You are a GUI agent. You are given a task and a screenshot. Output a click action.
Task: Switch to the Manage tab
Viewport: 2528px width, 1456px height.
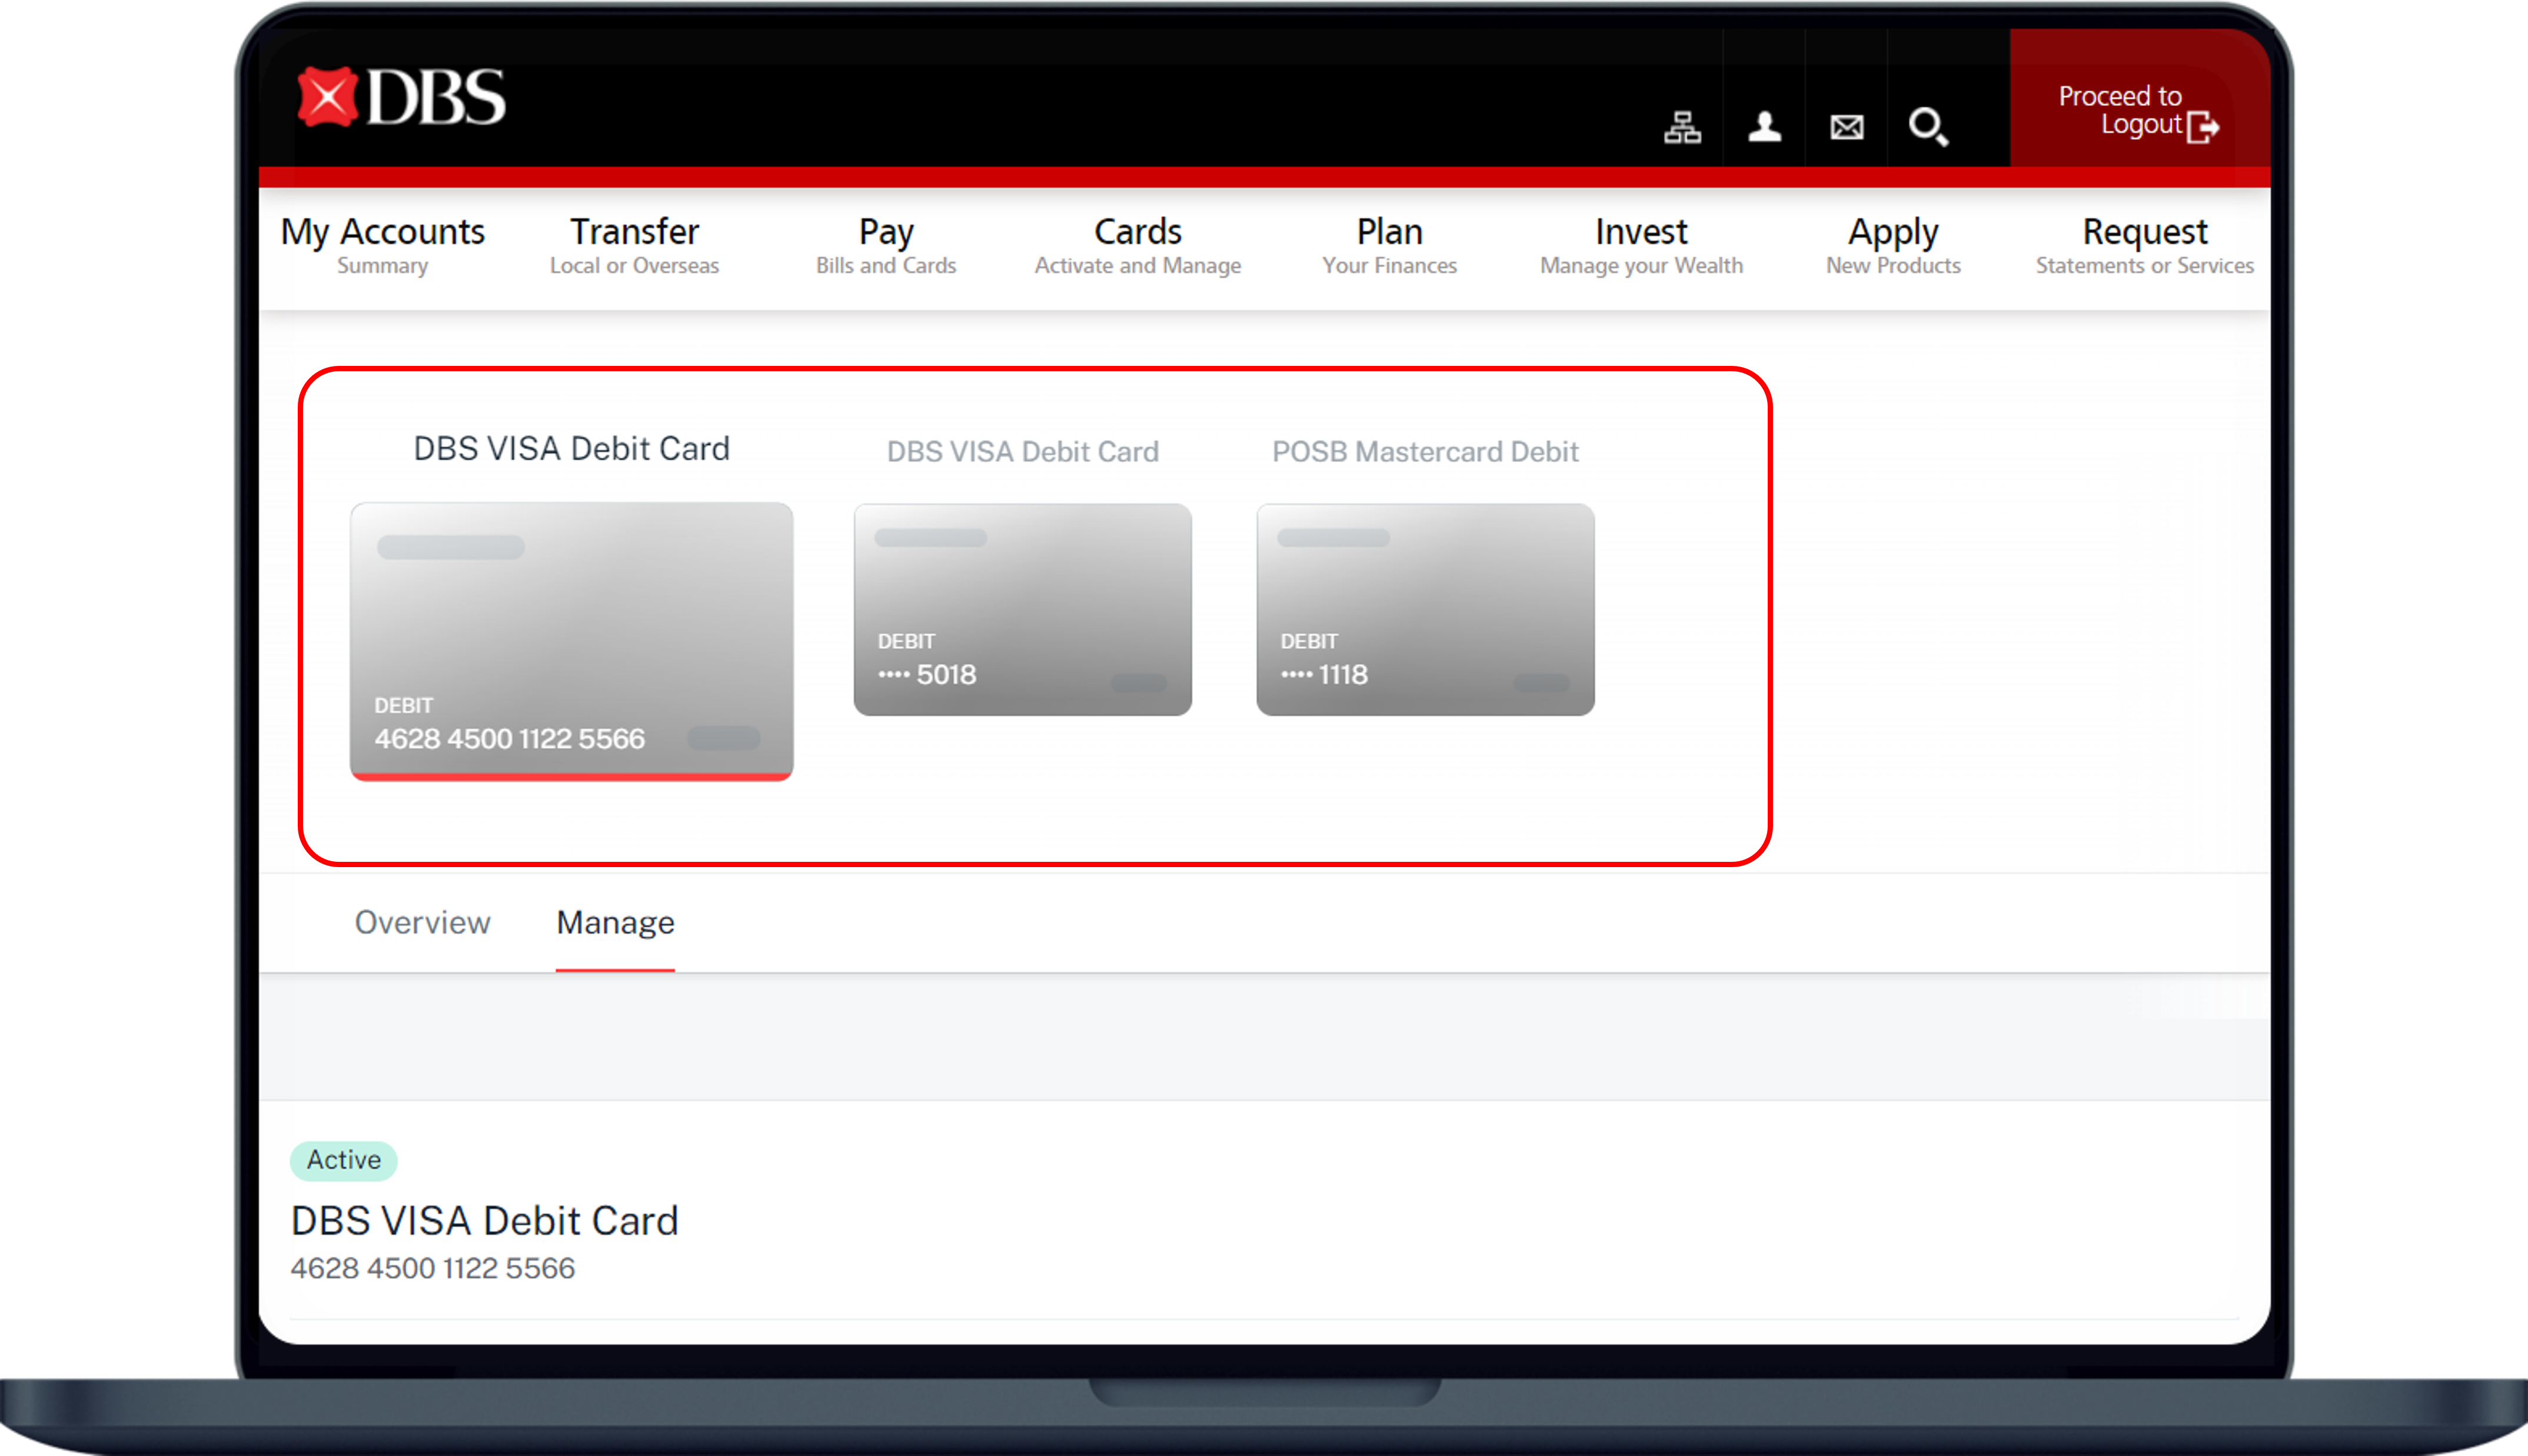pyautogui.click(x=615, y=922)
